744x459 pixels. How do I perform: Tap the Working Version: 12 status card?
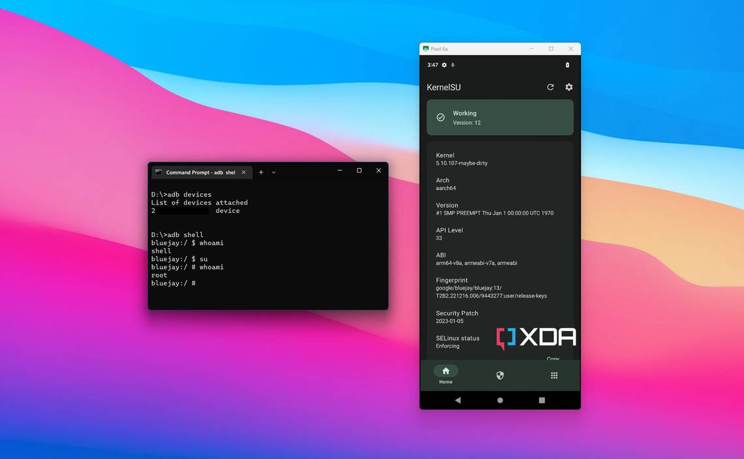[500, 118]
